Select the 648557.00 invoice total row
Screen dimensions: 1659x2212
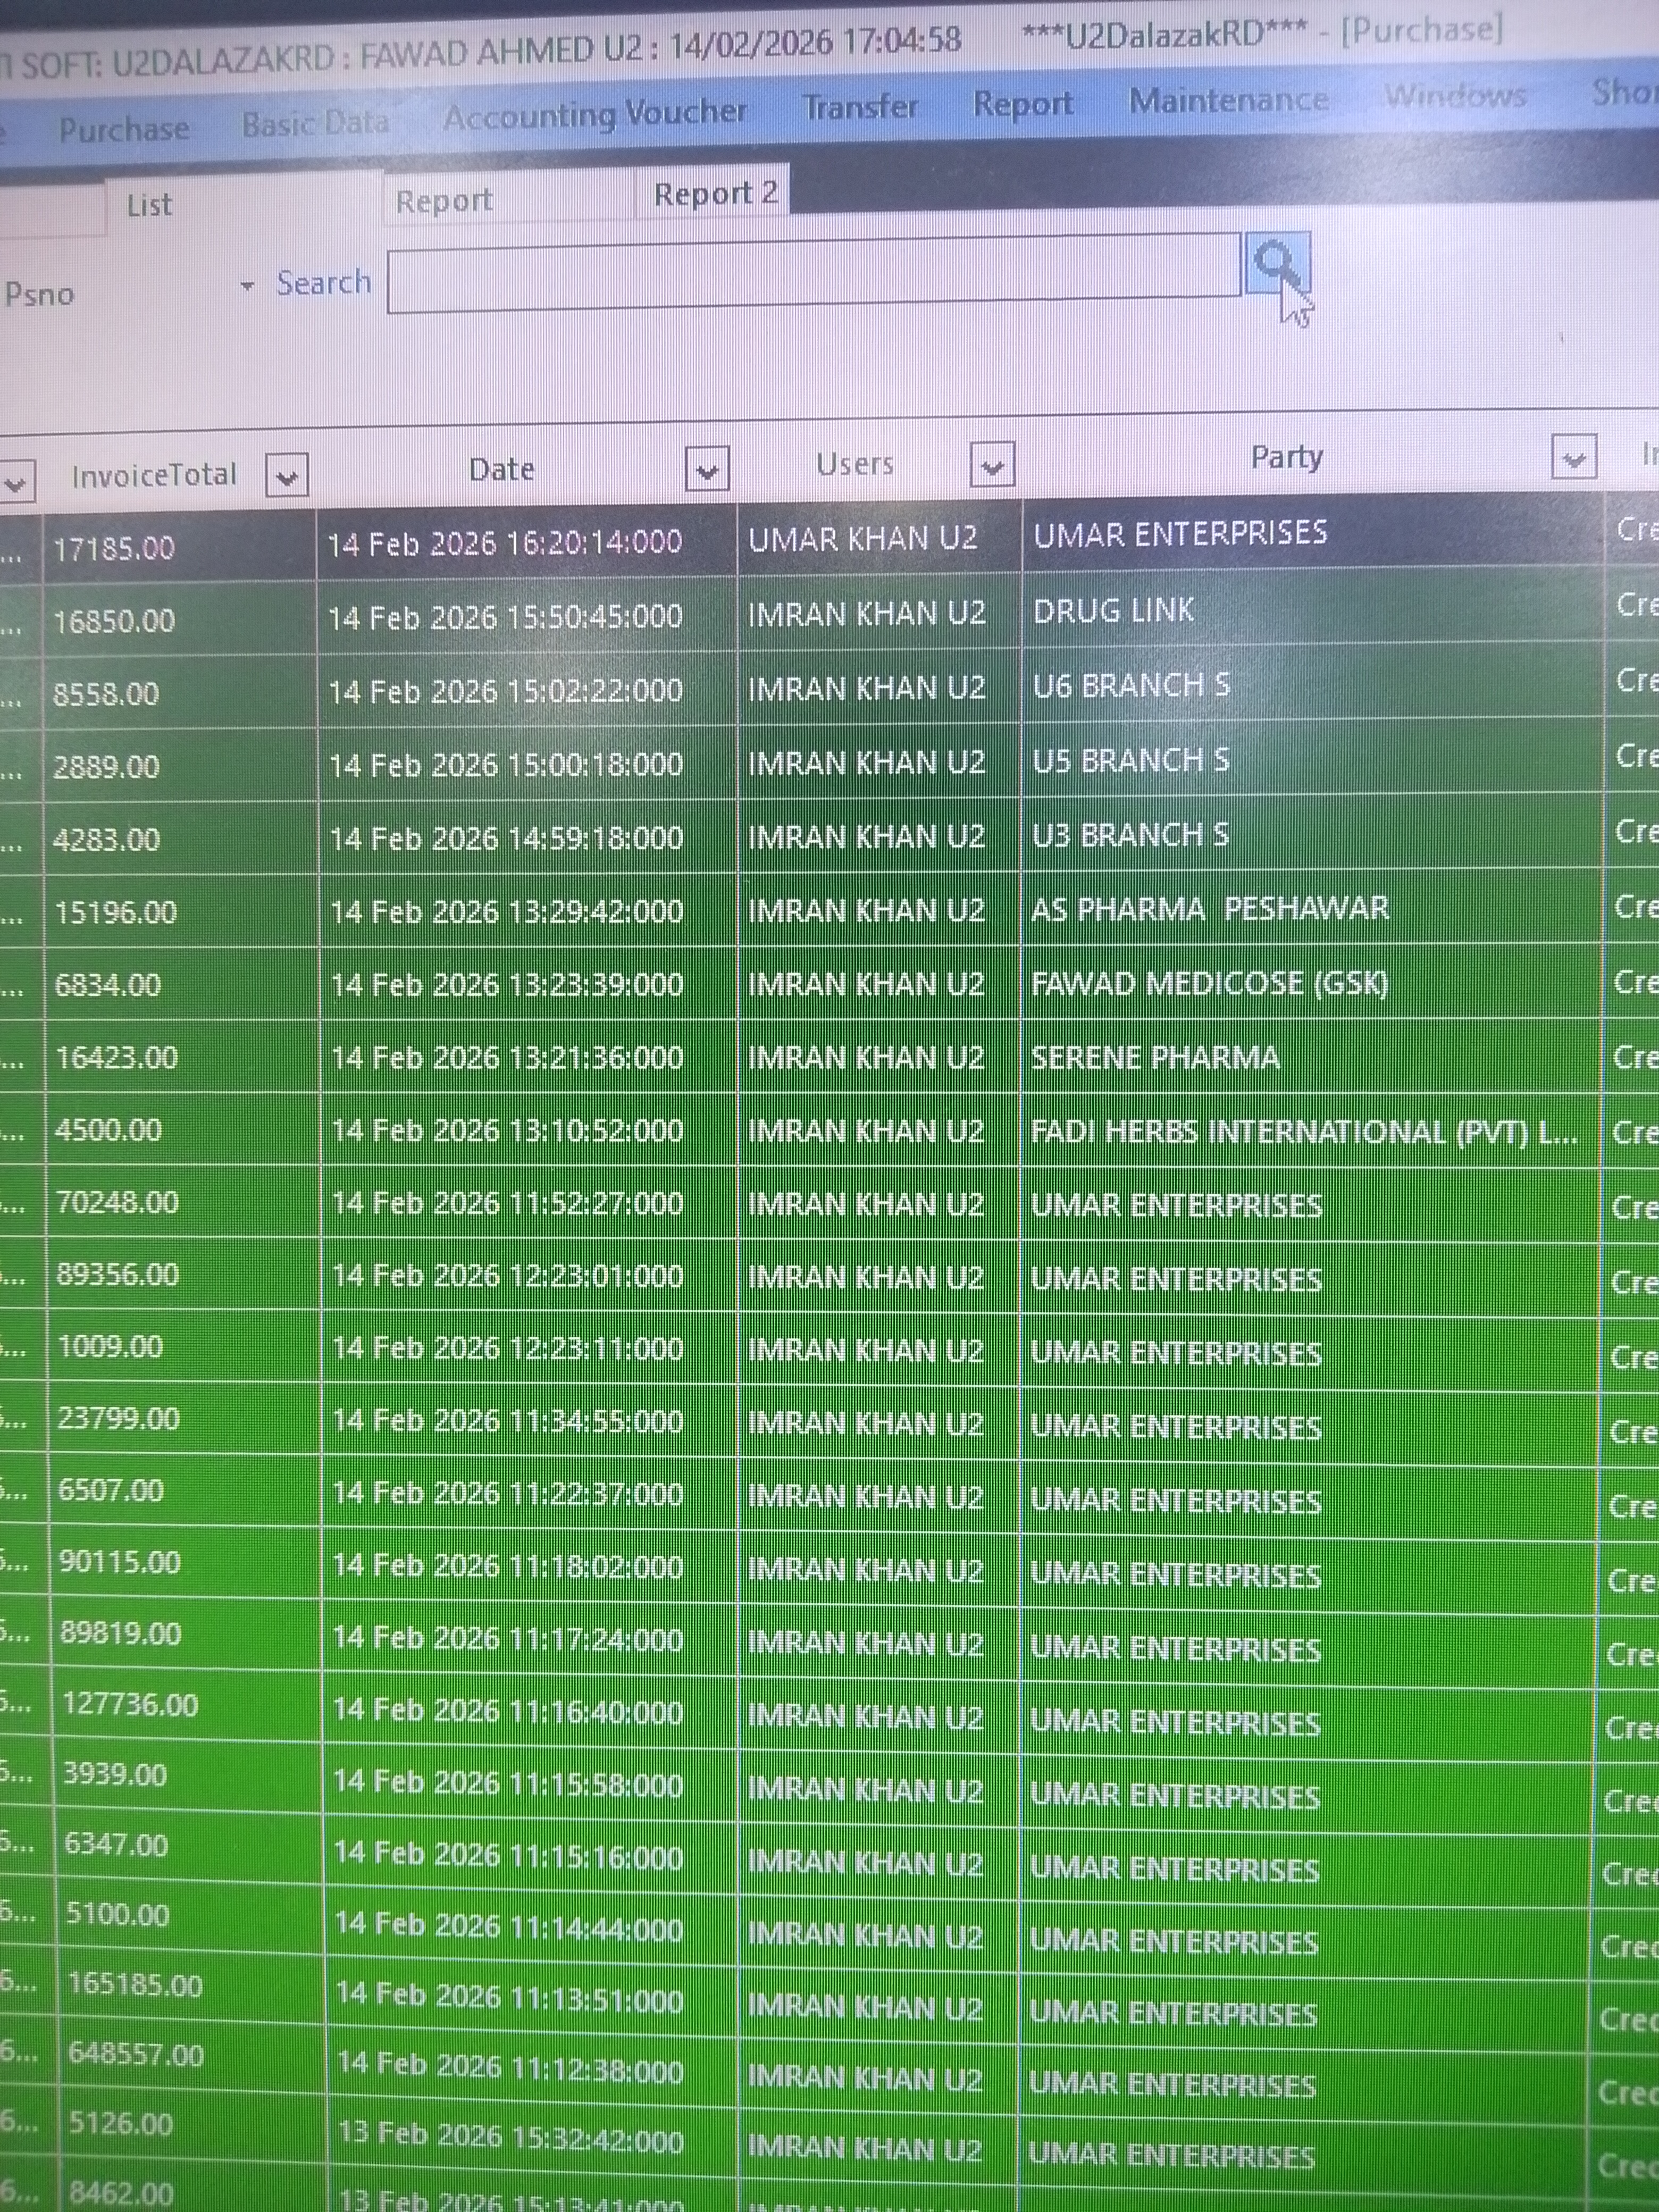[x=136, y=2054]
